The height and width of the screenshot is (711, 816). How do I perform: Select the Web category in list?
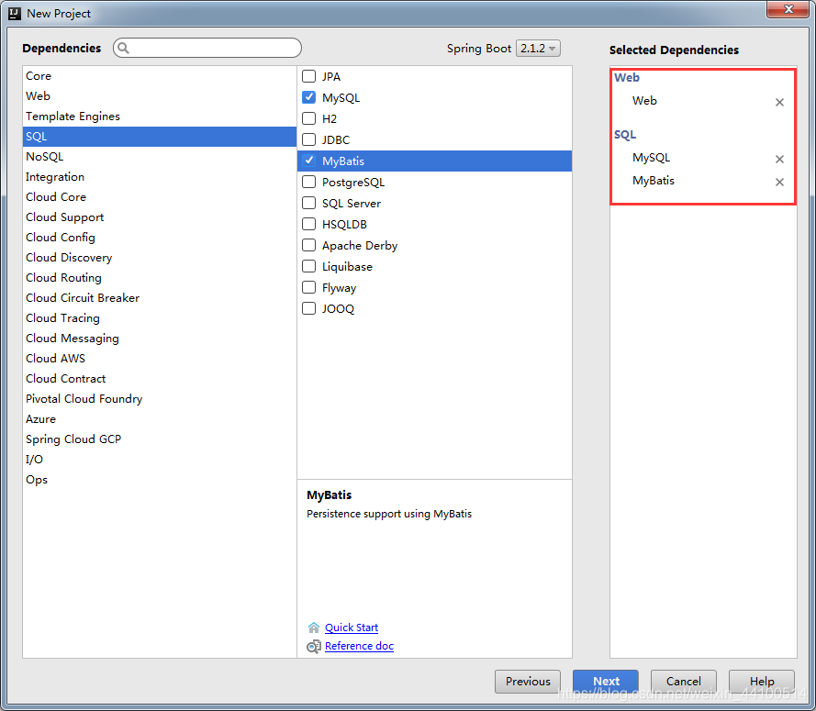(x=159, y=96)
